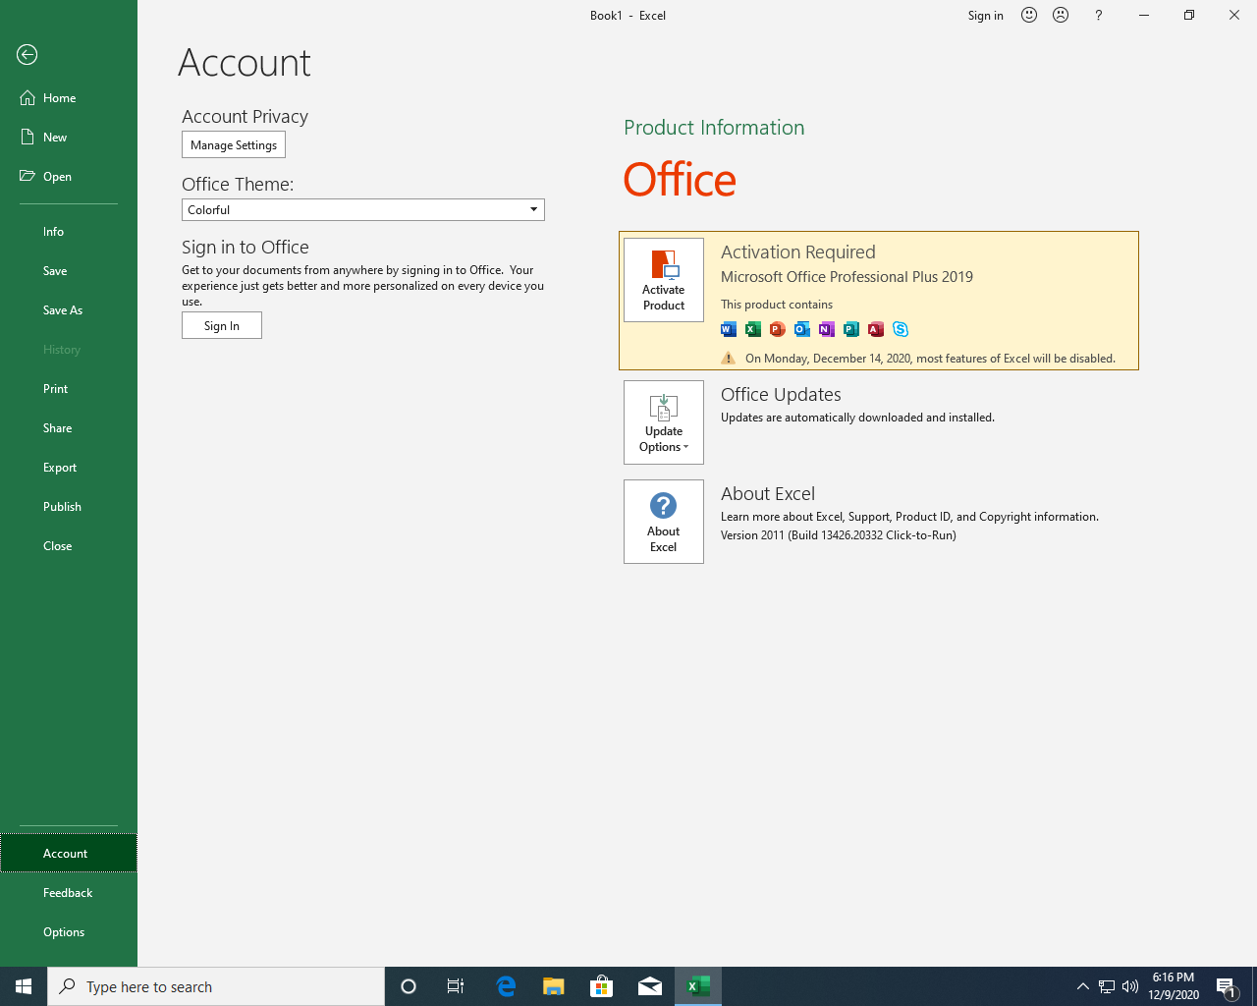The image size is (1257, 1006).
Task: Open Mail app from taskbar
Action: [x=650, y=986]
